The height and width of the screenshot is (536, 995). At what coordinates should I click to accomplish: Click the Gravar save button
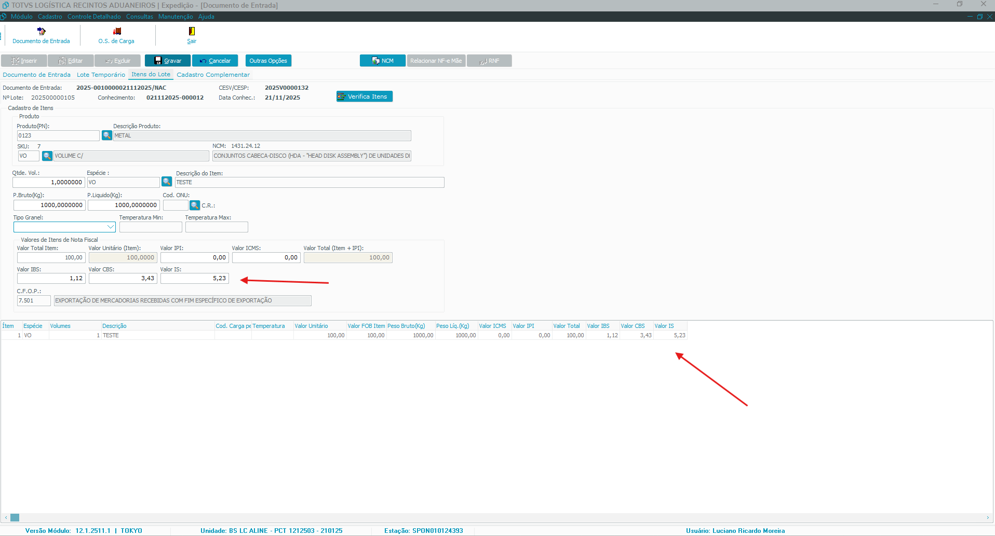(168, 61)
